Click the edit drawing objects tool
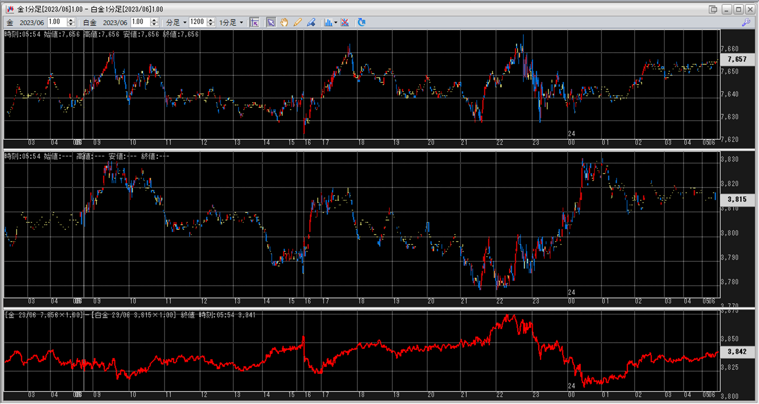This screenshot has width=759, height=404. (x=311, y=22)
